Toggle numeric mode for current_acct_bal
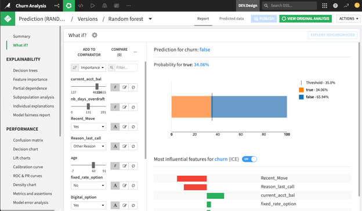 tap(115, 87)
